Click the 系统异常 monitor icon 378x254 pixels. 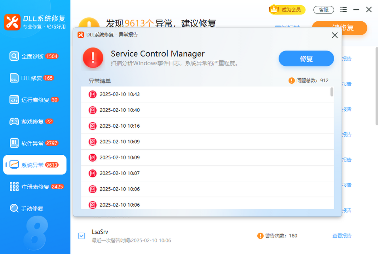tap(14, 165)
